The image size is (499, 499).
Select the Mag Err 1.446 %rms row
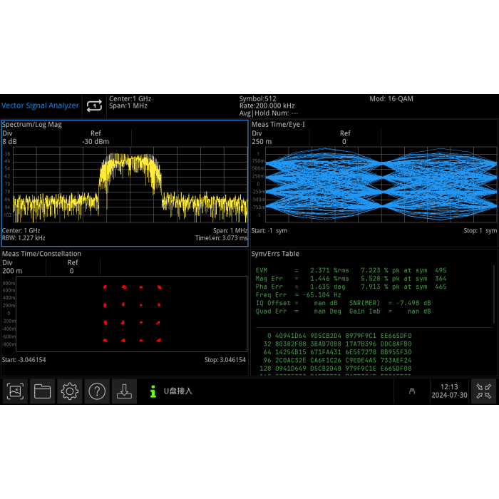(351, 279)
